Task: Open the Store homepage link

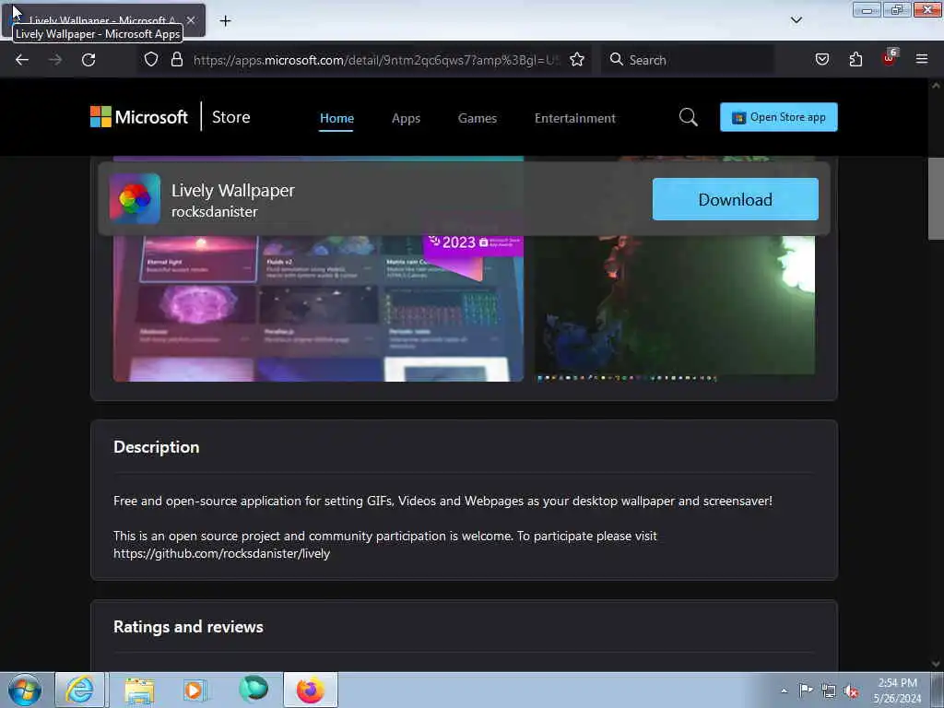Action: (231, 117)
